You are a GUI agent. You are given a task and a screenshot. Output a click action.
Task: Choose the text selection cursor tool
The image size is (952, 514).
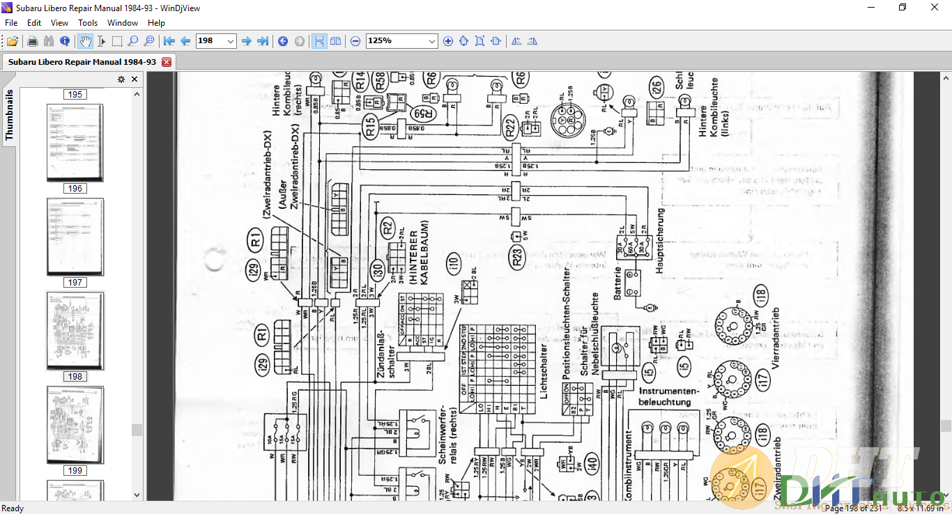coord(101,41)
